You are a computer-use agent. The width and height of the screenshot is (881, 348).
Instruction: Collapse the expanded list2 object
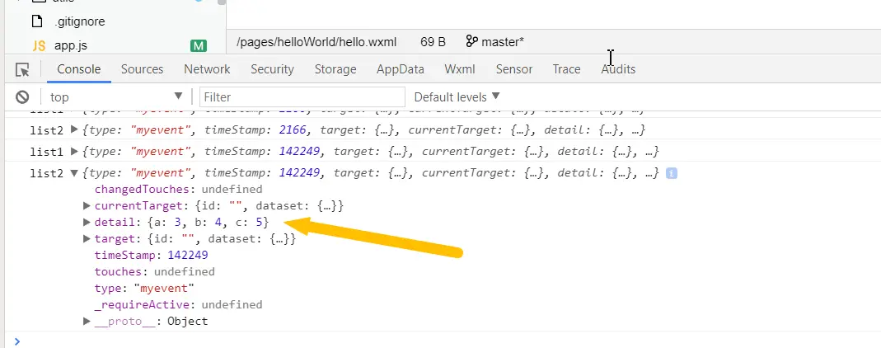[73, 173]
